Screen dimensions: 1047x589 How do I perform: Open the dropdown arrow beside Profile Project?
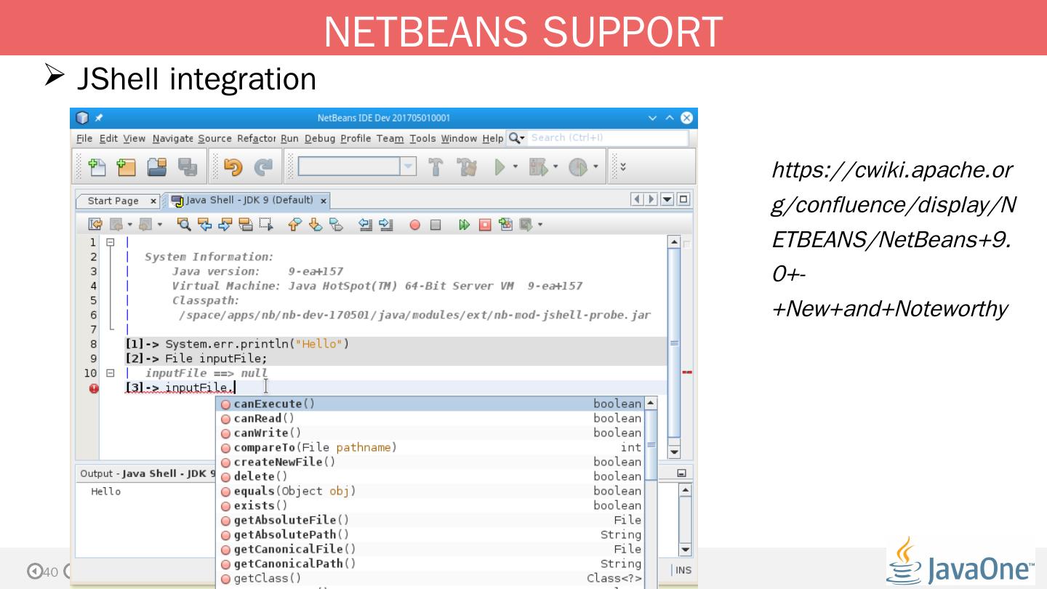click(597, 167)
